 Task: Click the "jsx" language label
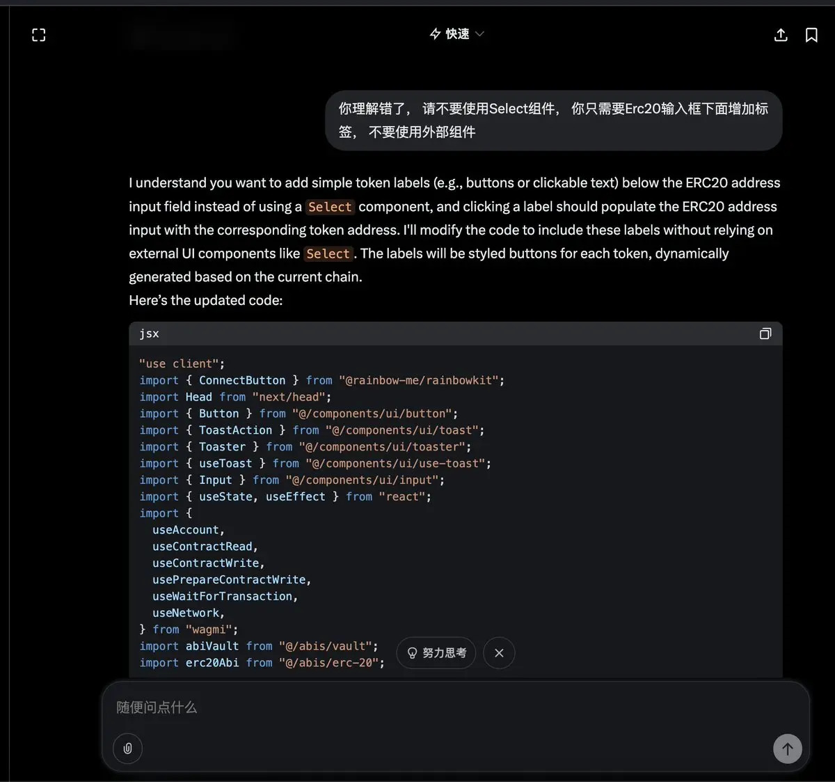(x=149, y=334)
